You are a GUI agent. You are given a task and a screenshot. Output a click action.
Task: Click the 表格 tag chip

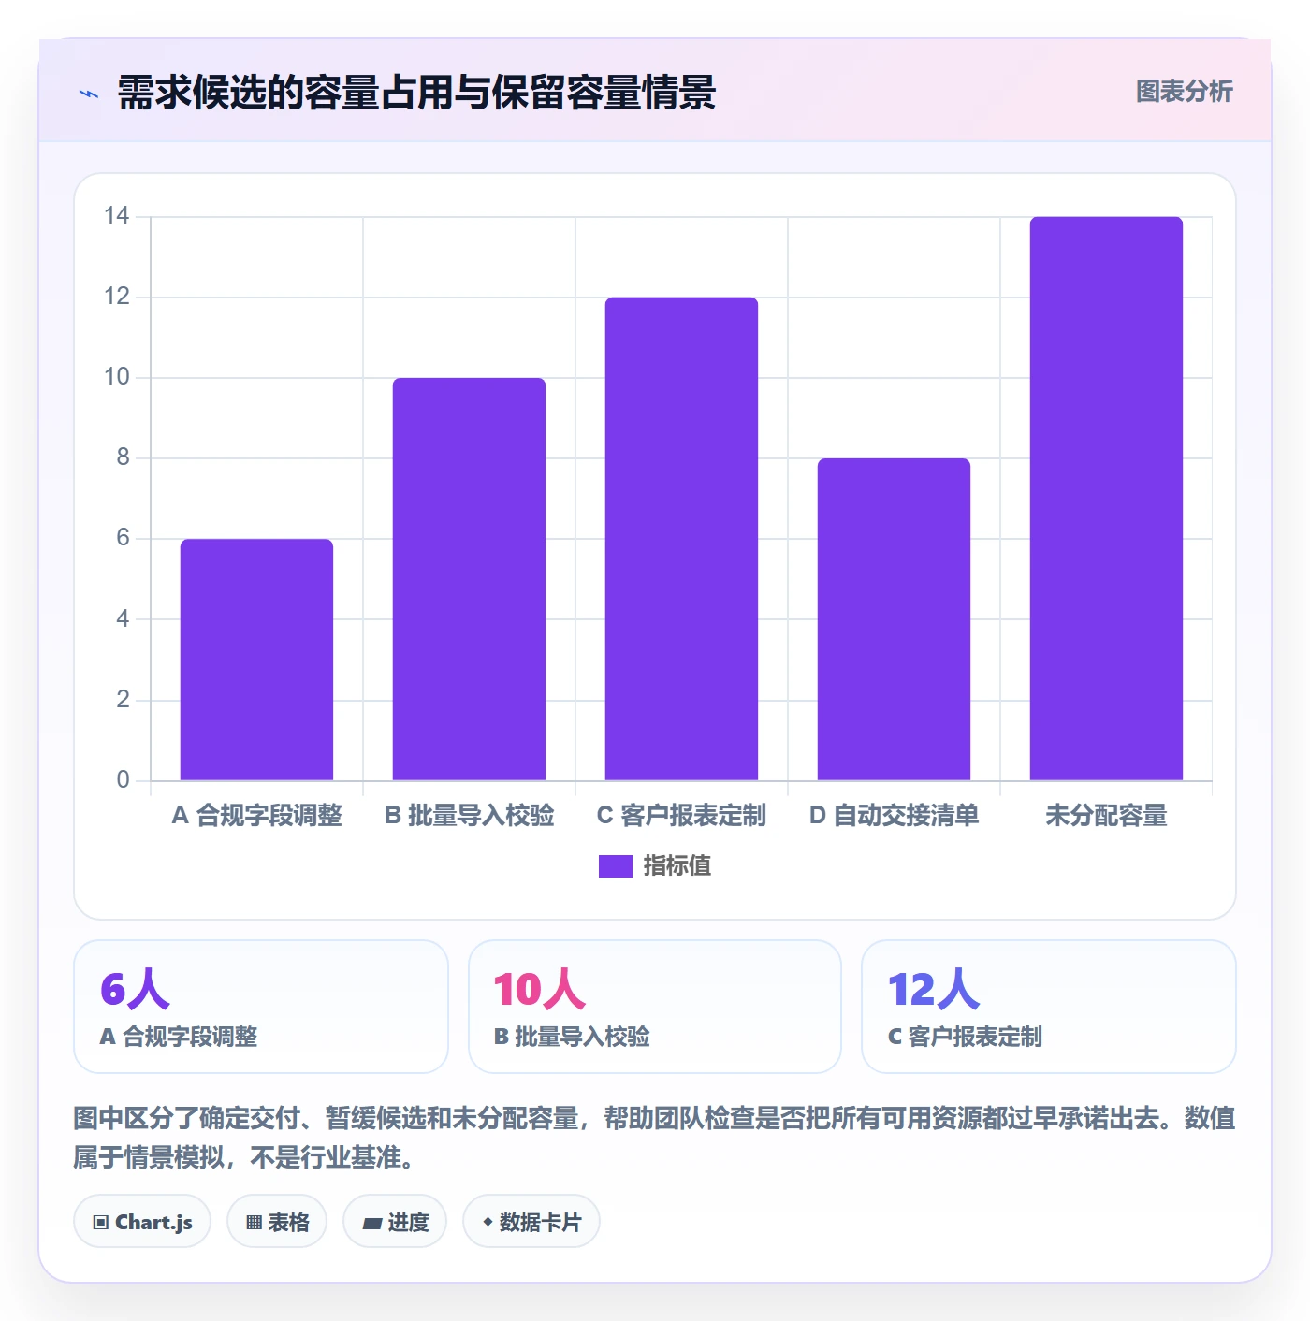277,1222
